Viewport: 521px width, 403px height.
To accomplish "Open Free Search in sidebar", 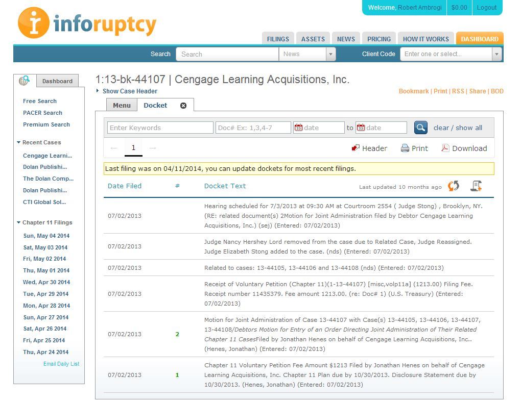I will 39,101.
